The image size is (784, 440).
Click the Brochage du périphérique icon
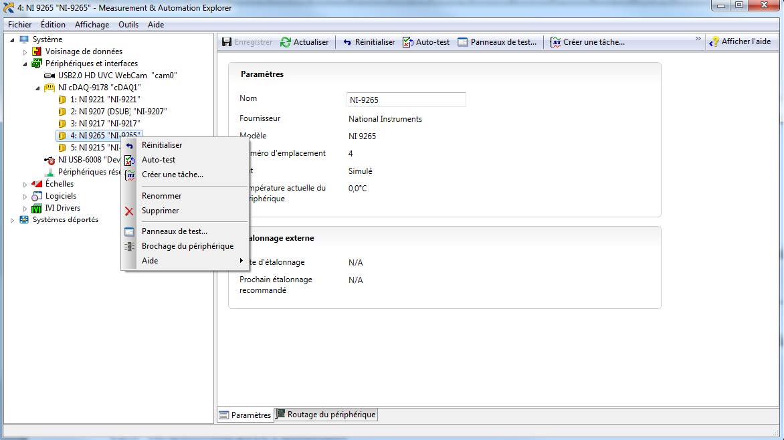[x=129, y=247]
